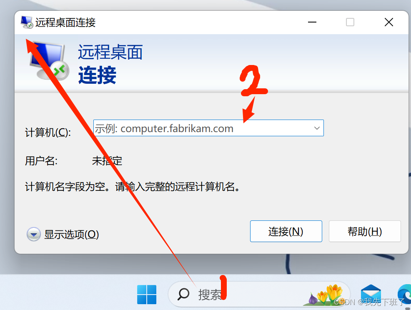
Task: Click the 计算机(C): label
Action: 48,132
